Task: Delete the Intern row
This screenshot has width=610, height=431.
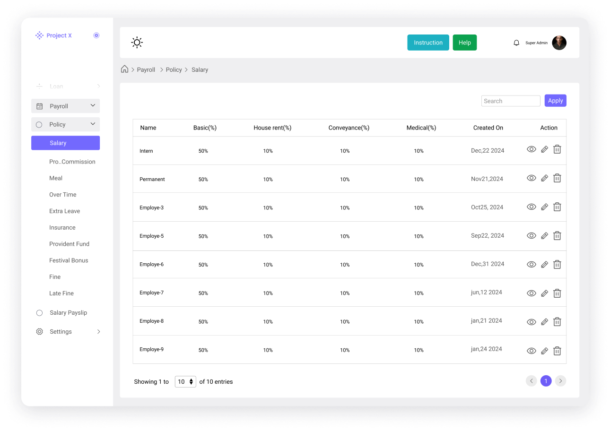Action: (557, 149)
